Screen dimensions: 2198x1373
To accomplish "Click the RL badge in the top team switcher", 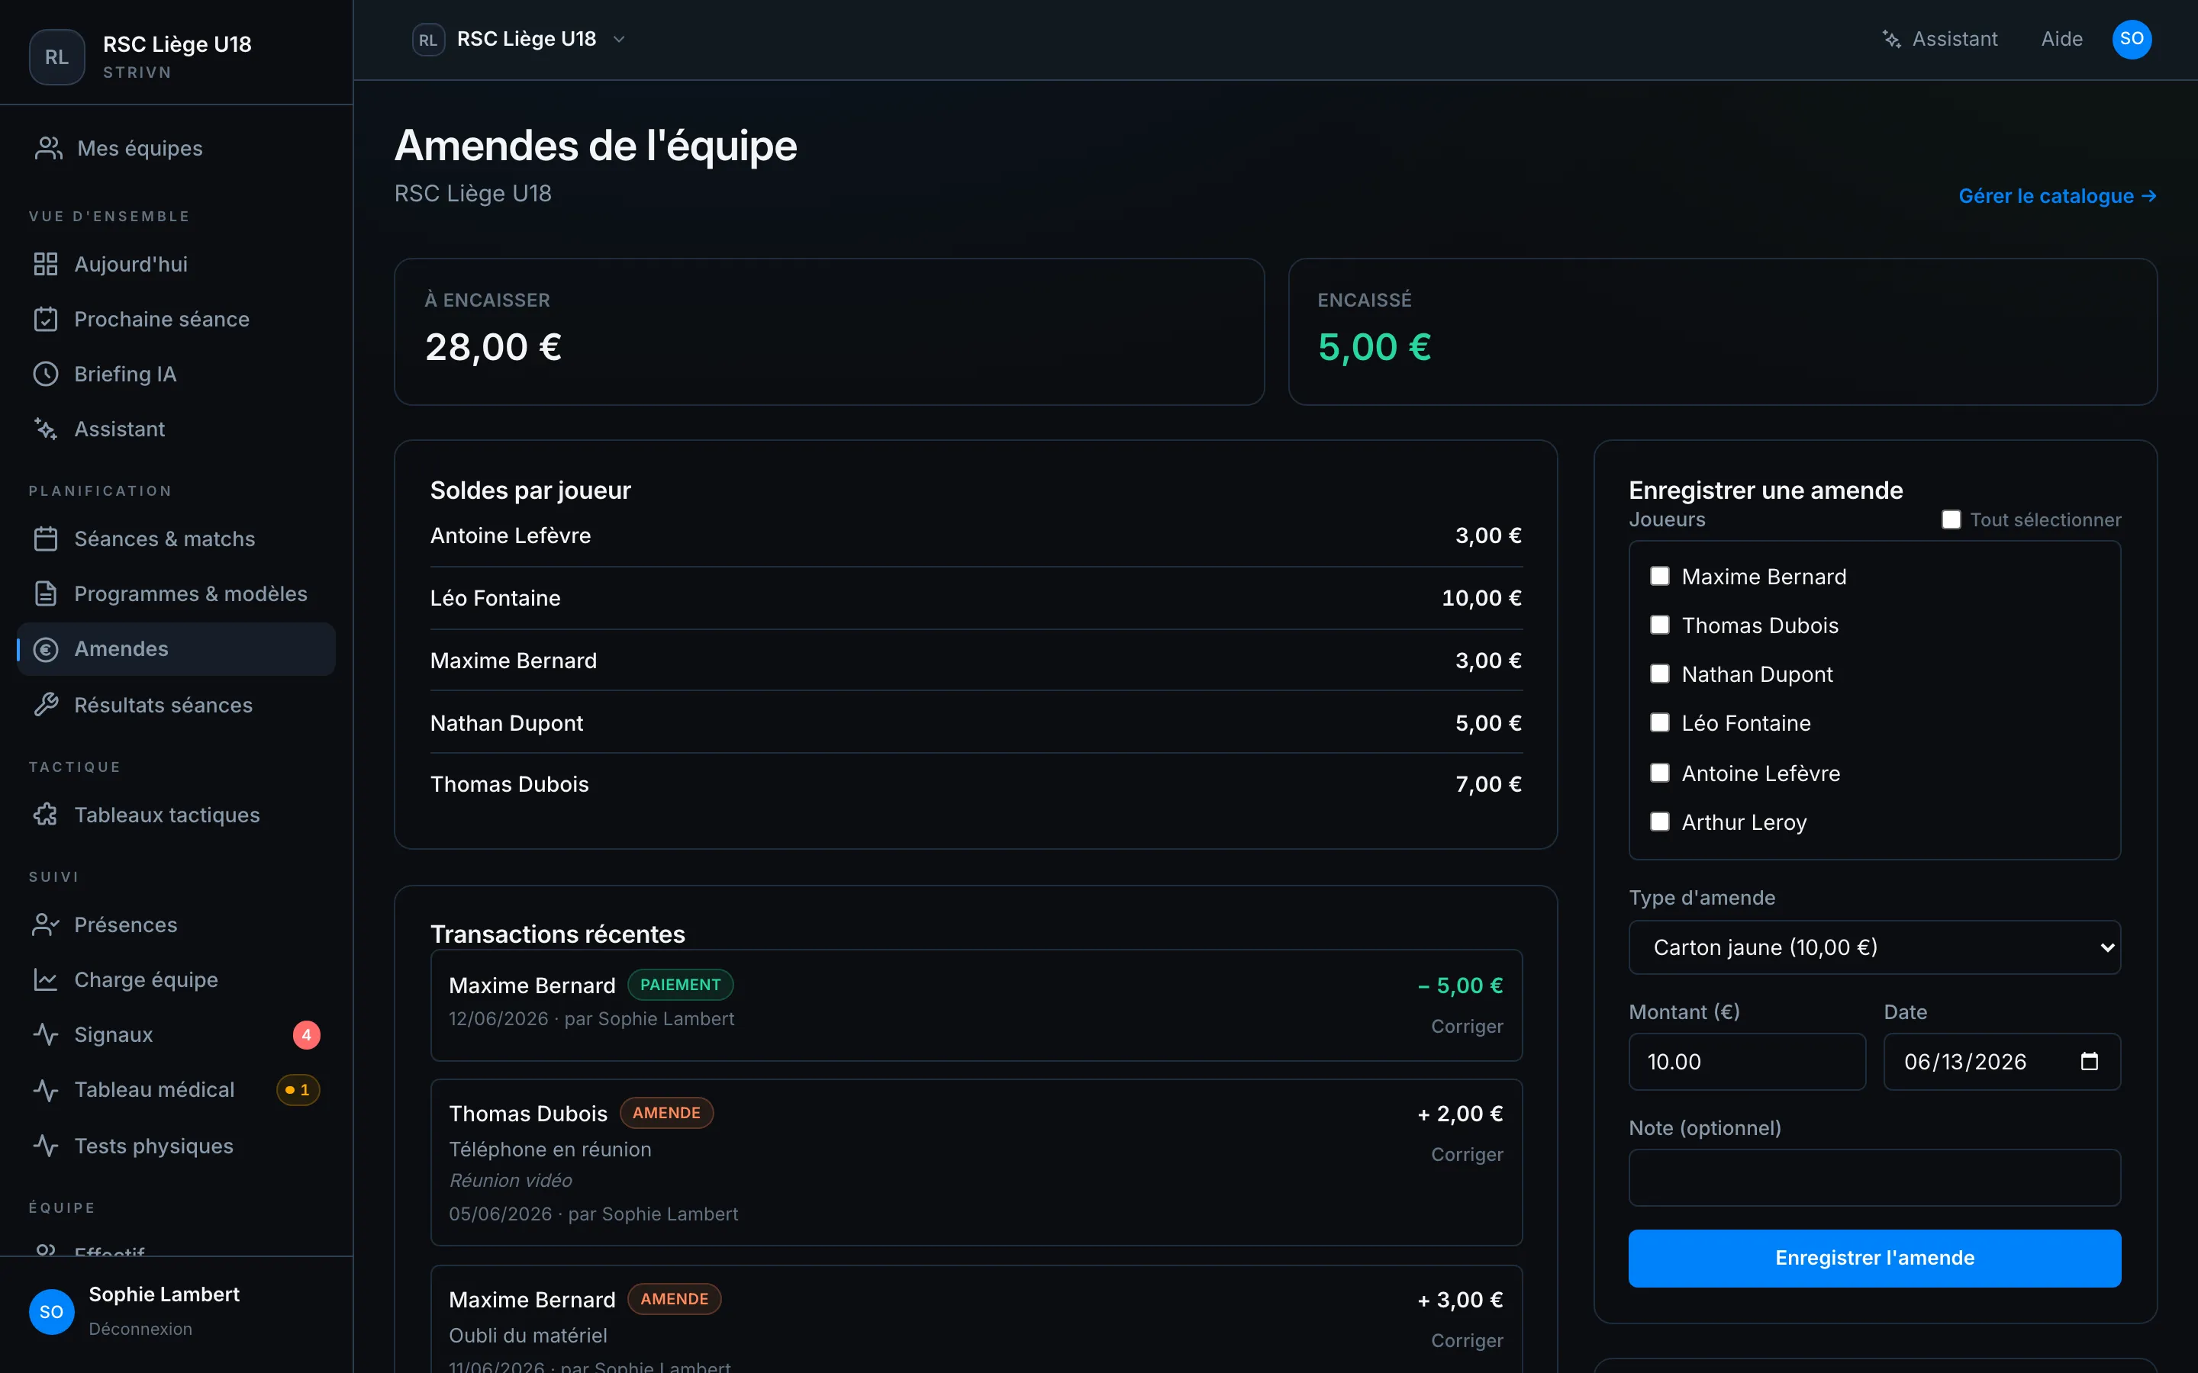I will tap(428, 40).
